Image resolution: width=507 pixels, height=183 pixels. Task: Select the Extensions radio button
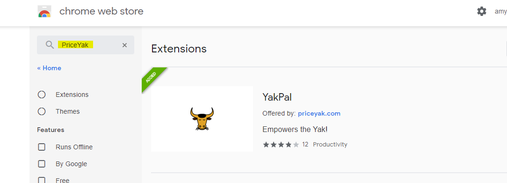41,95
